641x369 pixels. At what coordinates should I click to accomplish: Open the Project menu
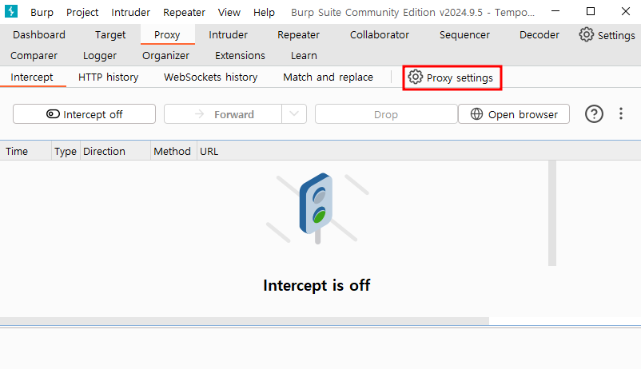point(82,12)
